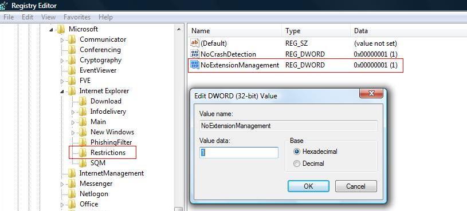Click Cancel in Edit DWORD dialog
467x211 pixels.
(x=356, y=186)
